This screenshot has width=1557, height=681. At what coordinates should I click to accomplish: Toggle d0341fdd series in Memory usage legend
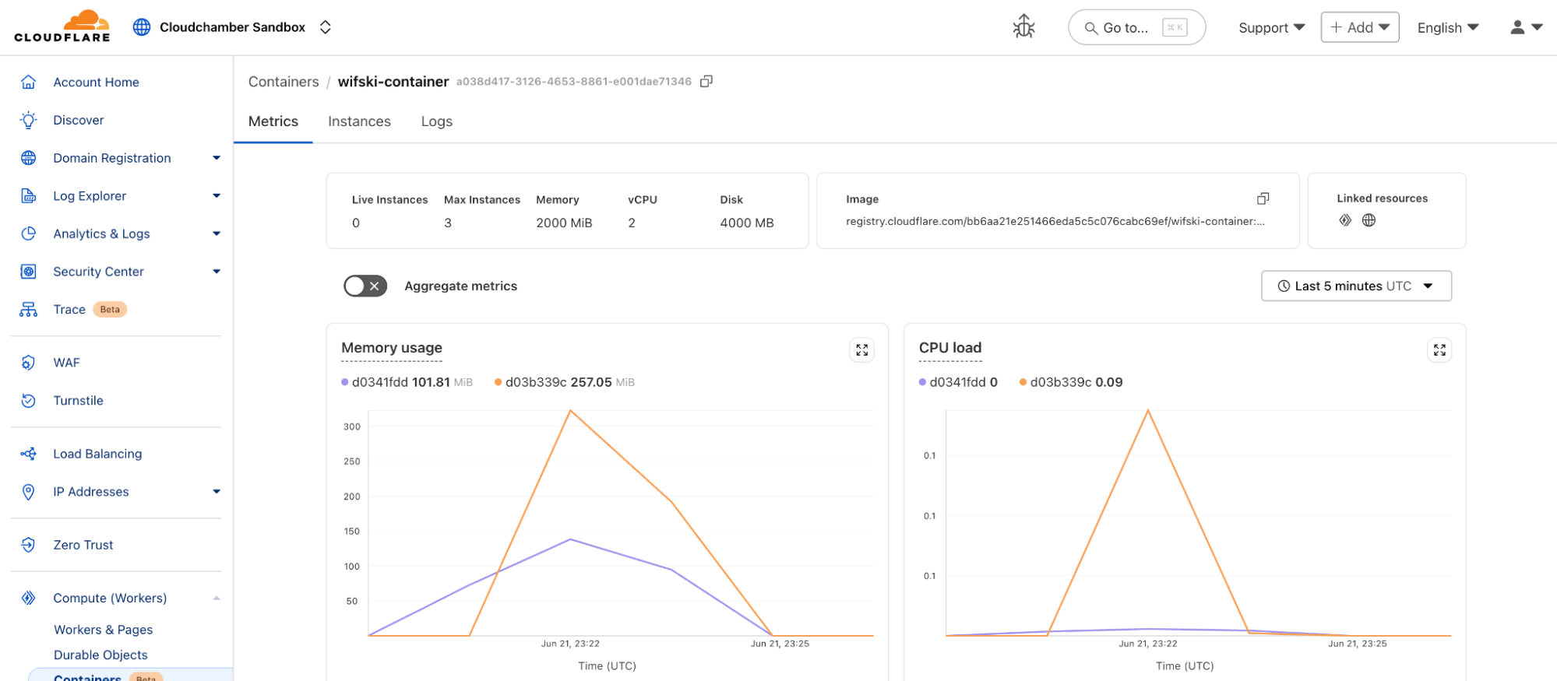click(407, 382)
